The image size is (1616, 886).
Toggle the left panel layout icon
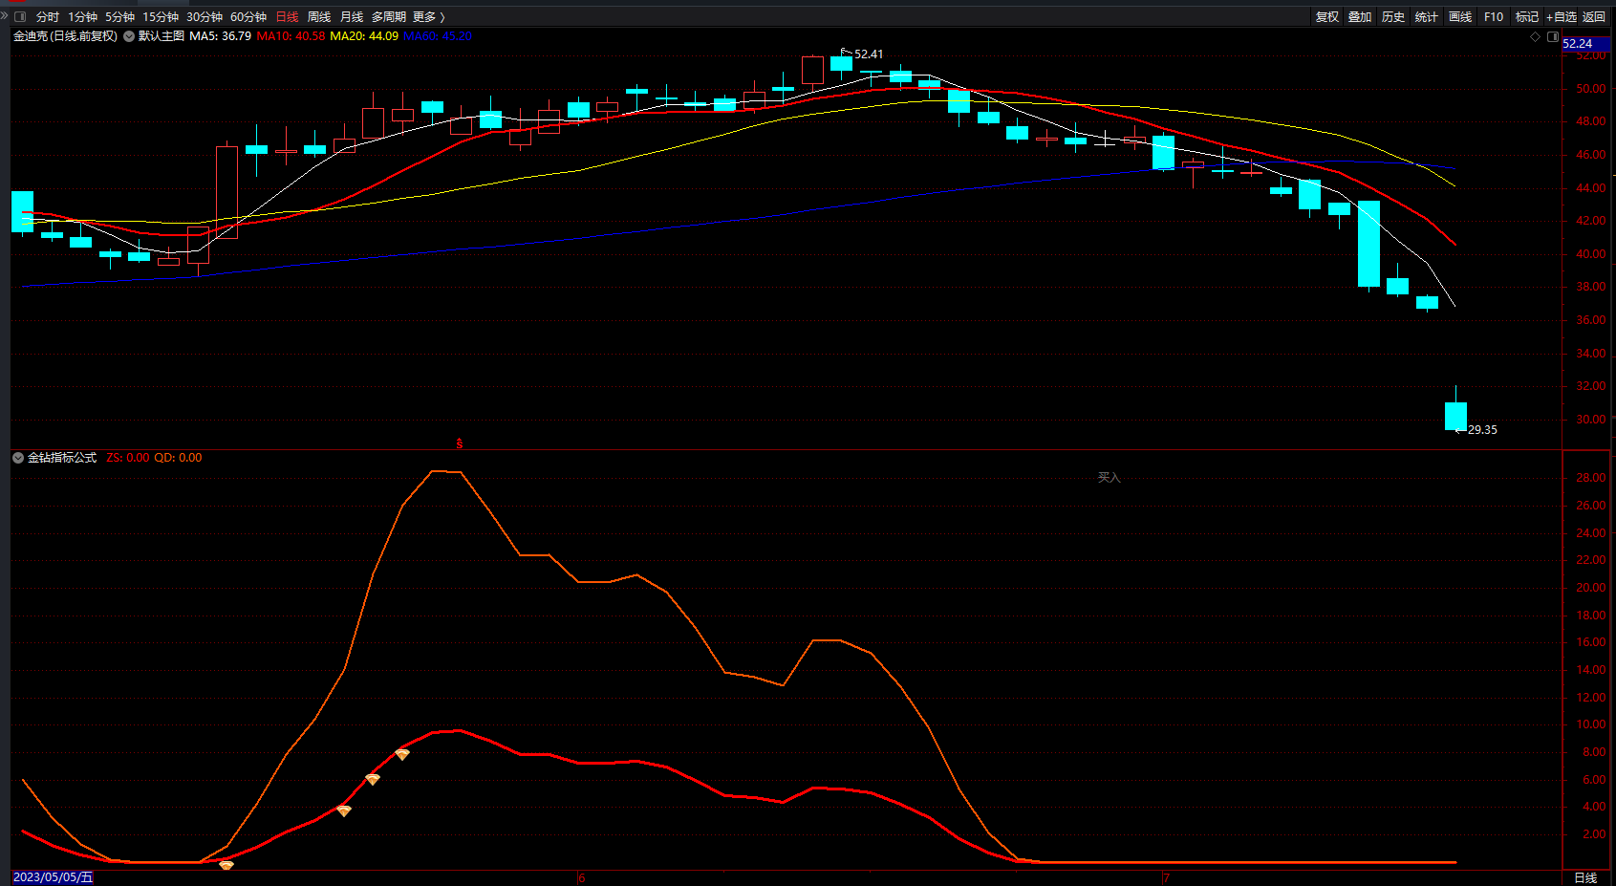20,16
